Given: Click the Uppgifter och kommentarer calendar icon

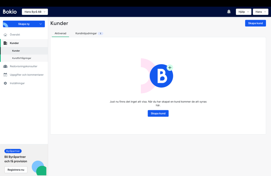Looking at the screenshot, I should pyautogui.click(x=5, y=75).
